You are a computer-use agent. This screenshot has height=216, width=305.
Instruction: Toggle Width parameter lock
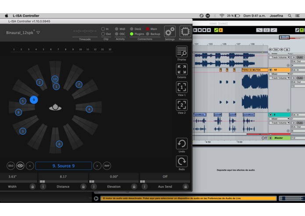(32, 187)
